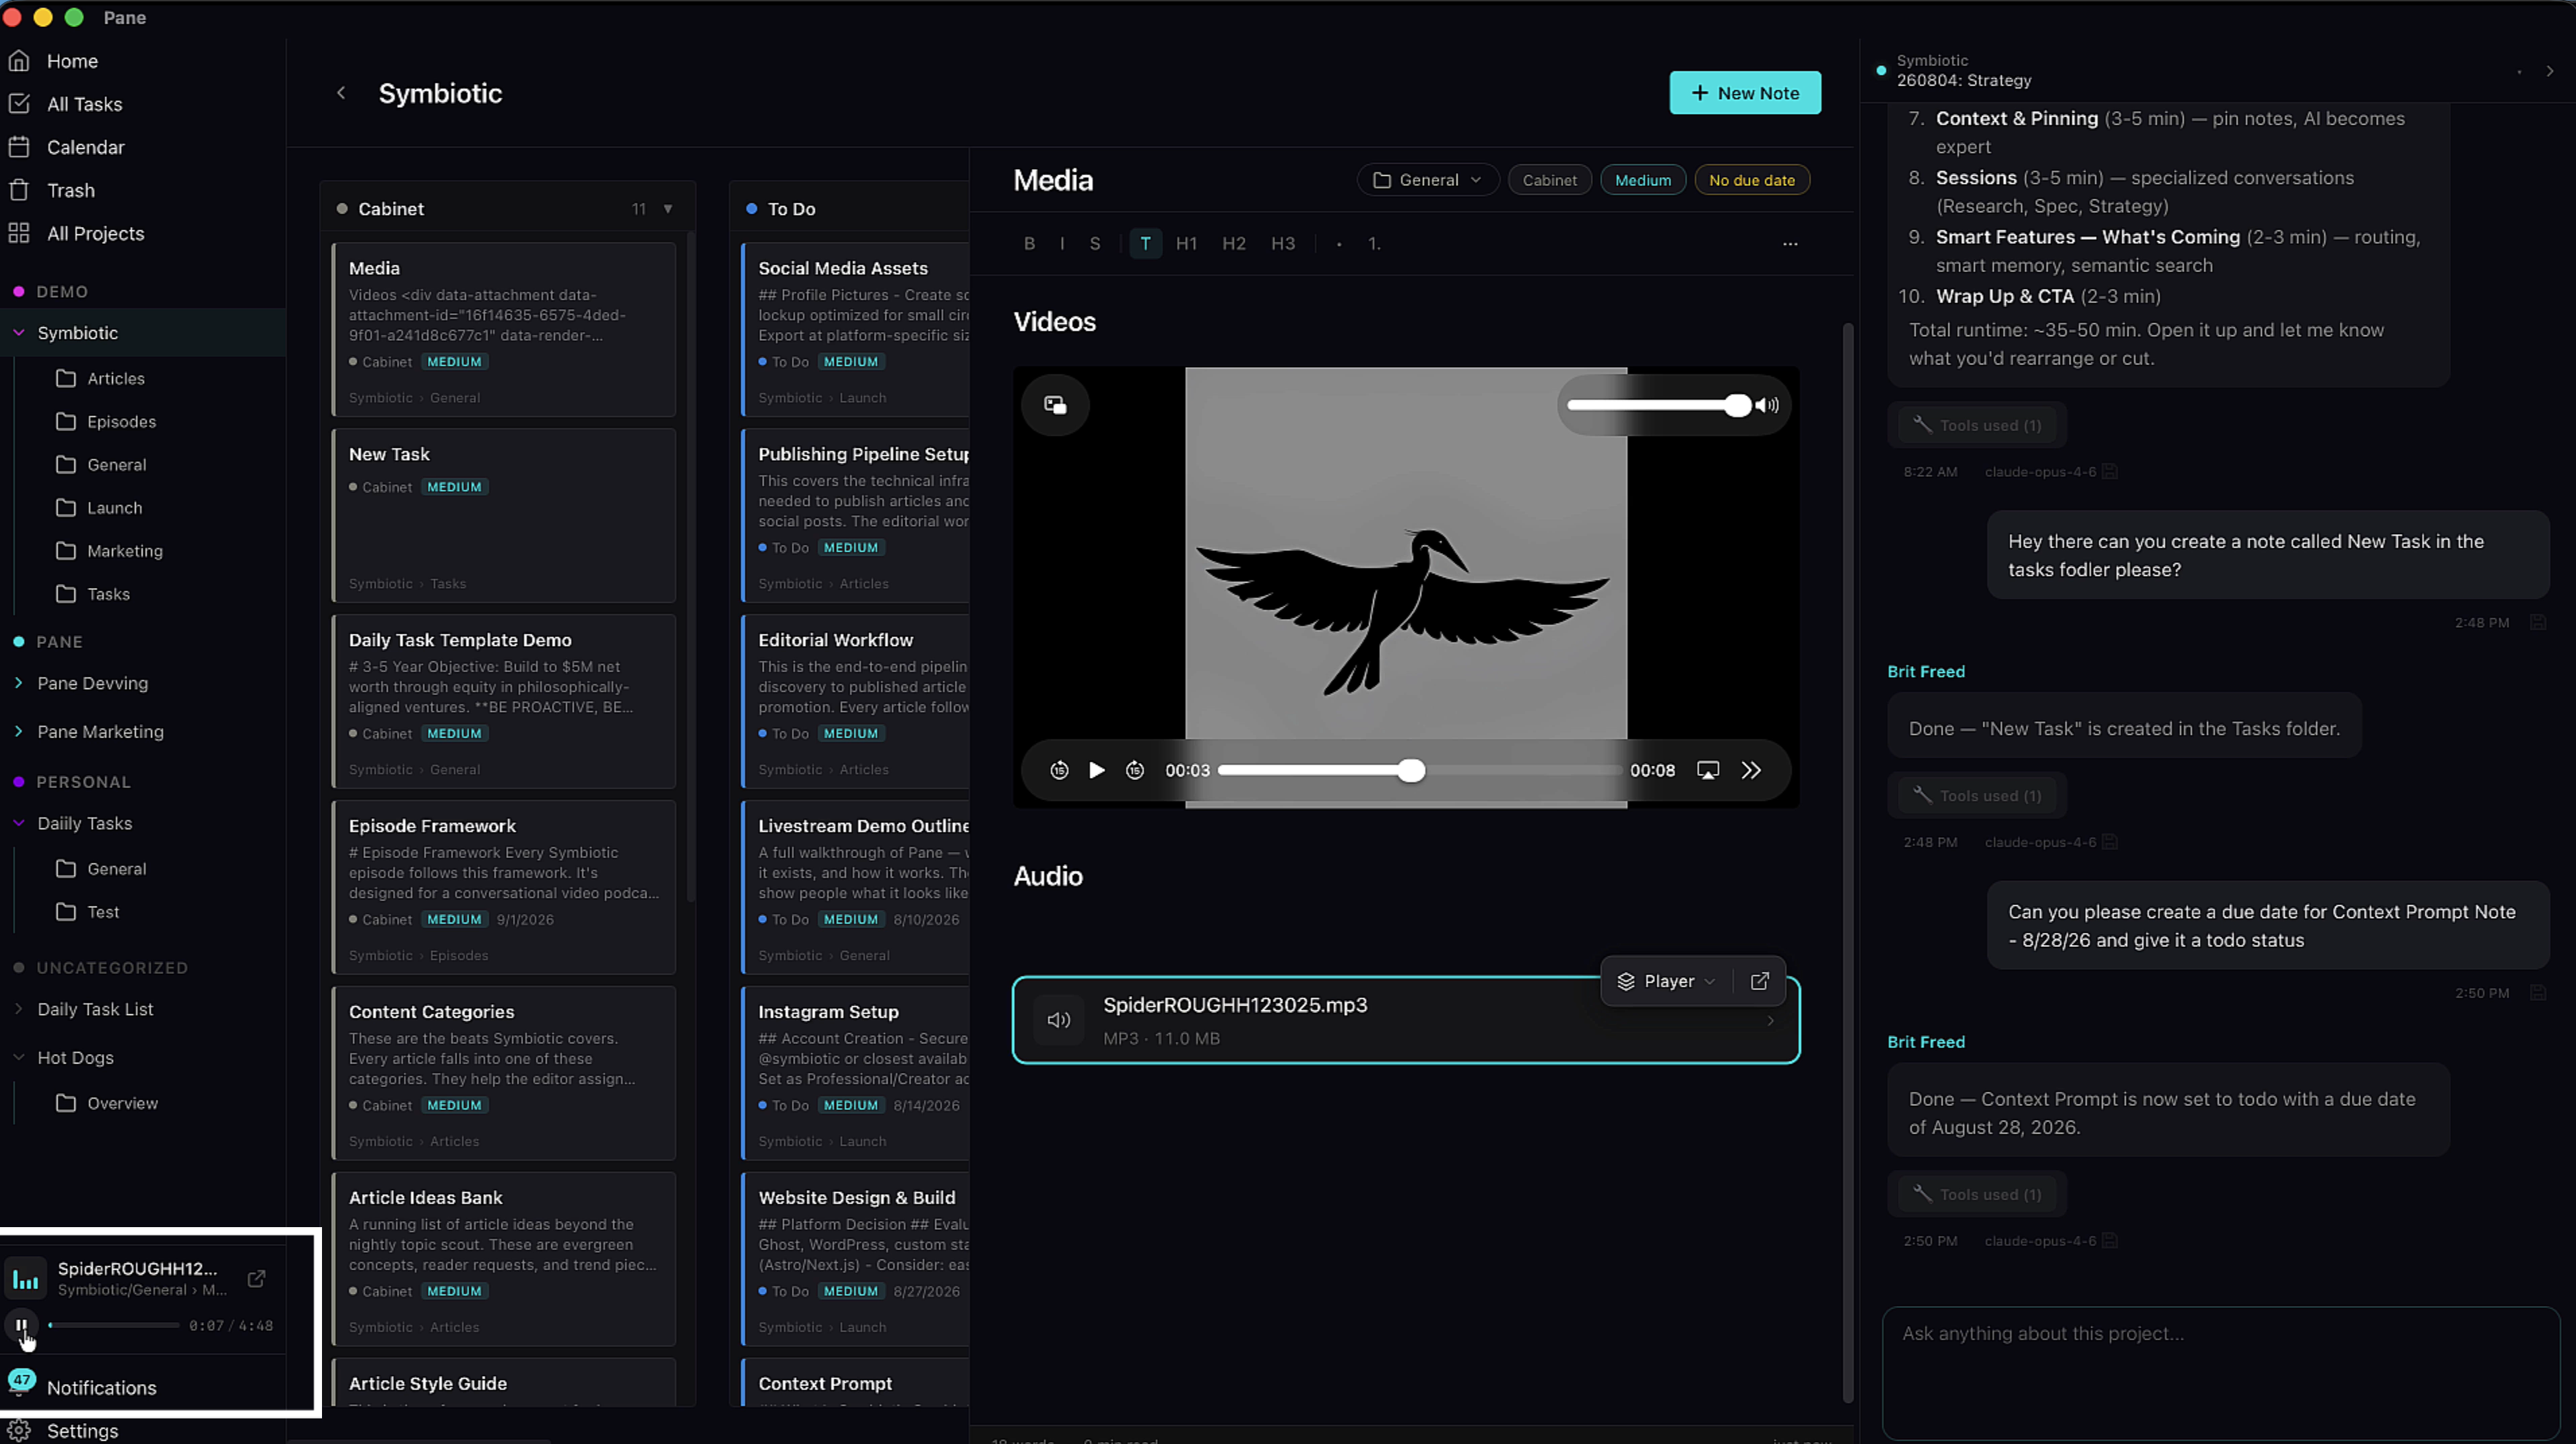This screenshot has height=1444, width=2576.
Task: Click the mini player equalizer icon
Action: 26,1279
